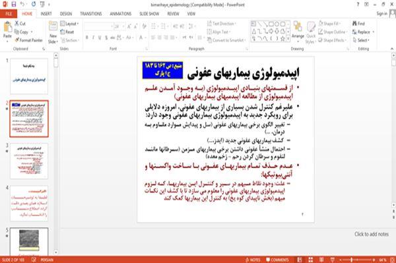Viewport: 396px width, 263px height.
Task: Toggle Bold formatting
Action: click(x=87, y=38)
